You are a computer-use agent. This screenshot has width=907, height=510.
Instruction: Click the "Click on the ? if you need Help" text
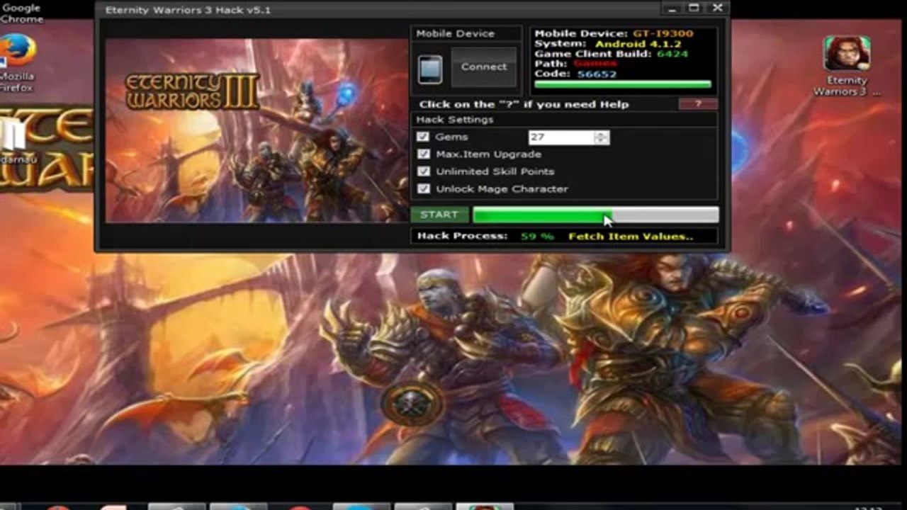524,104
